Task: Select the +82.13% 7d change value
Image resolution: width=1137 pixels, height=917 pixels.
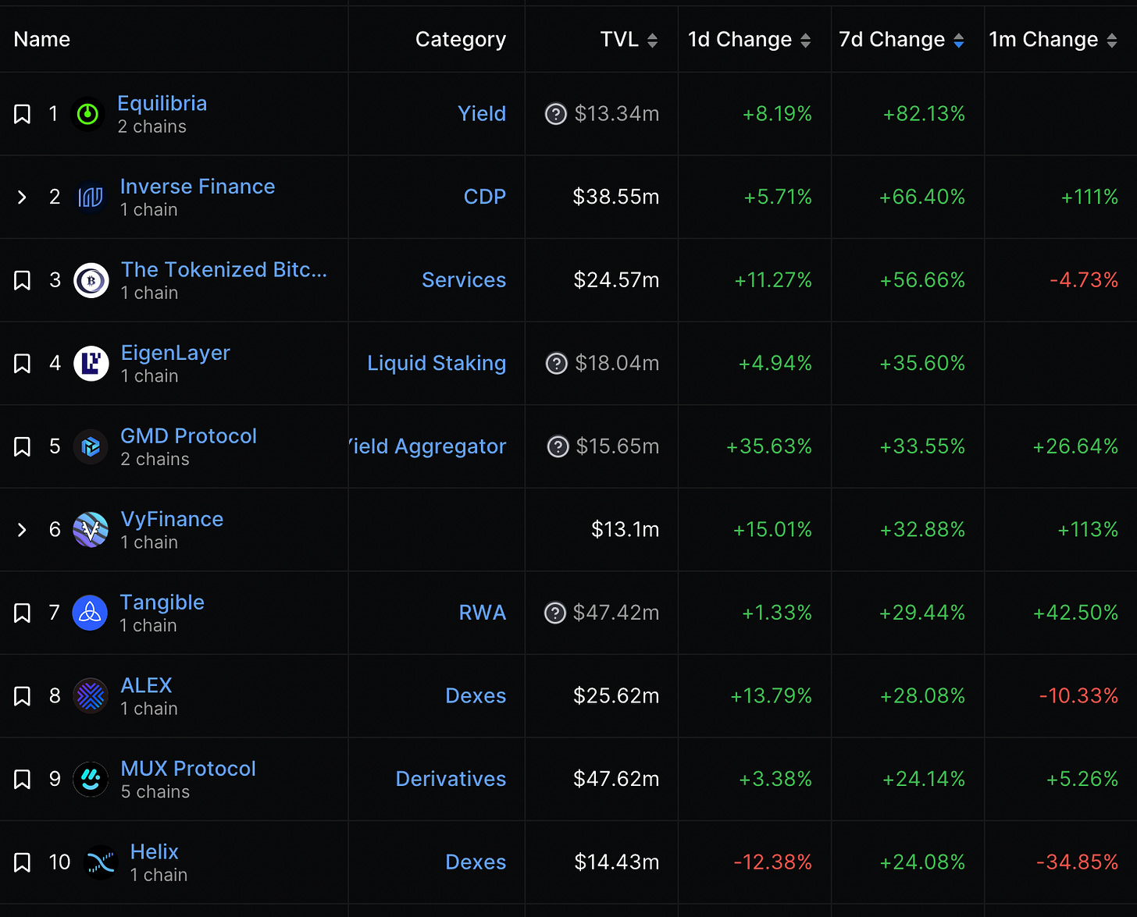Action: [924, 114]
